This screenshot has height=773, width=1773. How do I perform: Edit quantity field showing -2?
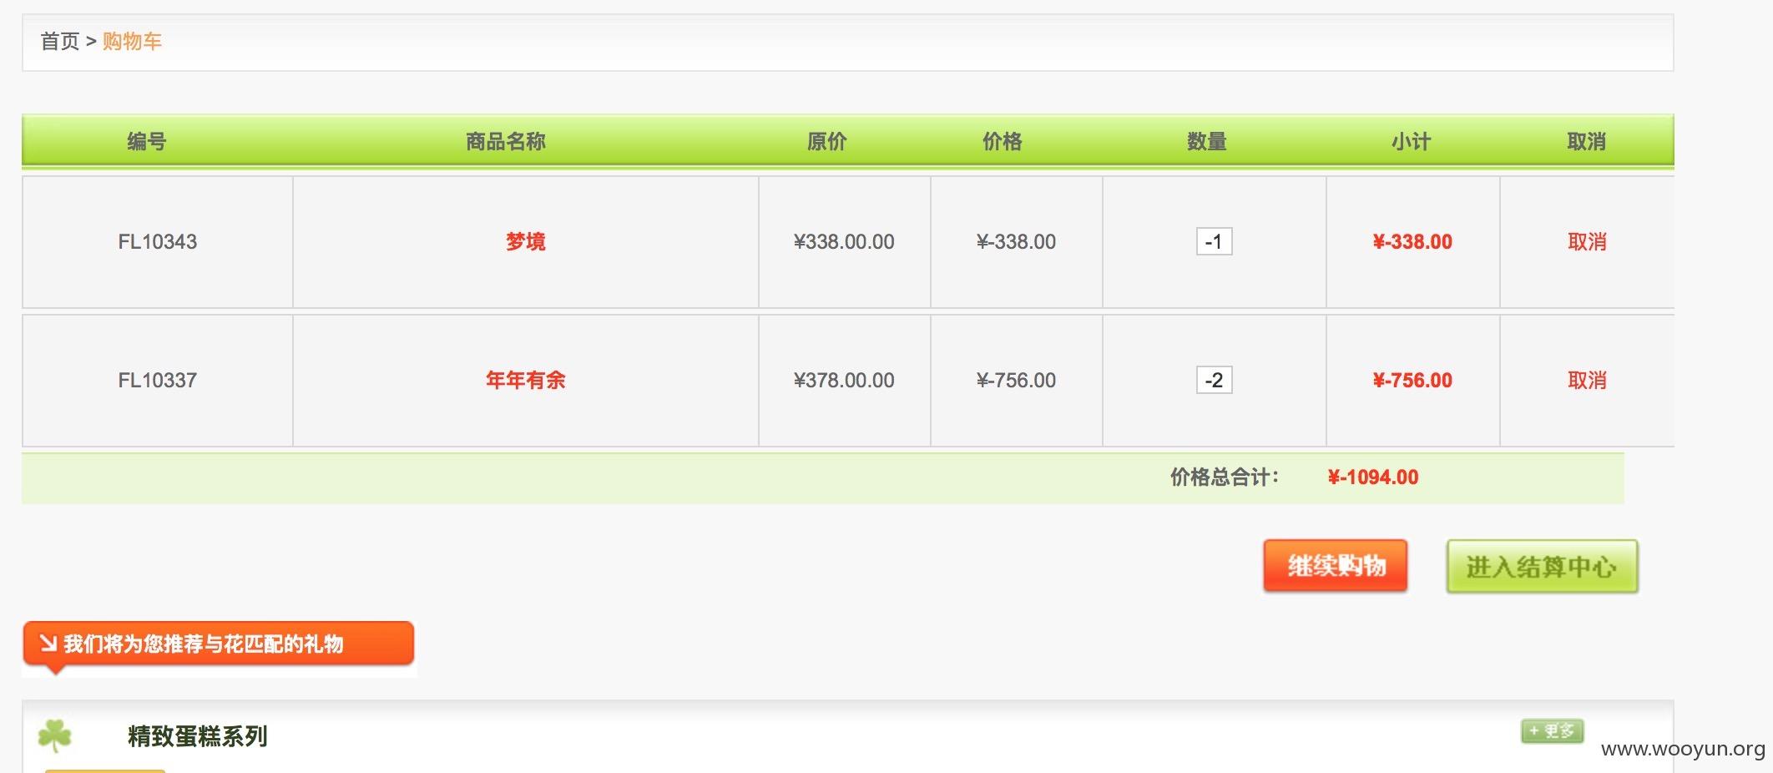[1214, 380]
